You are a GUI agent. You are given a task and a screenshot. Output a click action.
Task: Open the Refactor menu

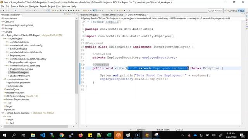point(23,6)
